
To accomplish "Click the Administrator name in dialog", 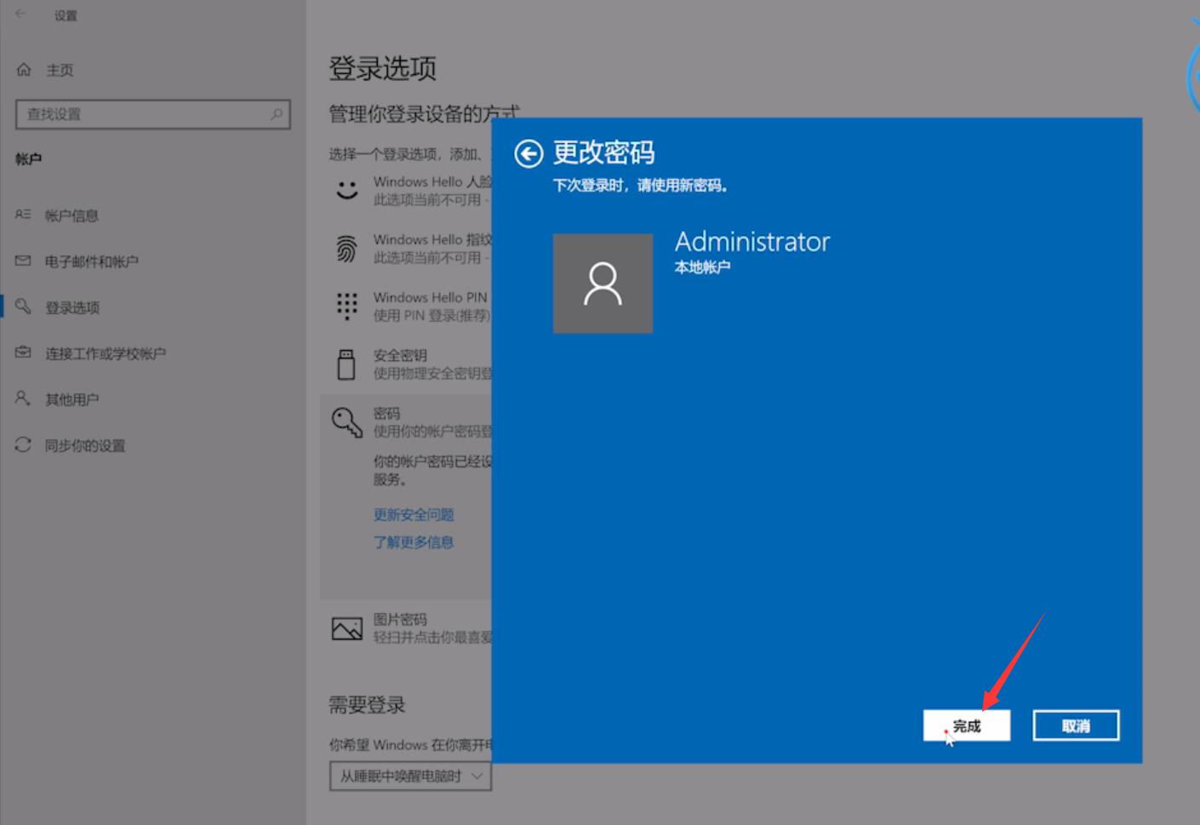I will 752,242.
